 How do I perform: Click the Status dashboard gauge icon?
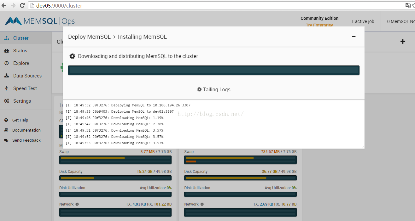tap(6, 50)
